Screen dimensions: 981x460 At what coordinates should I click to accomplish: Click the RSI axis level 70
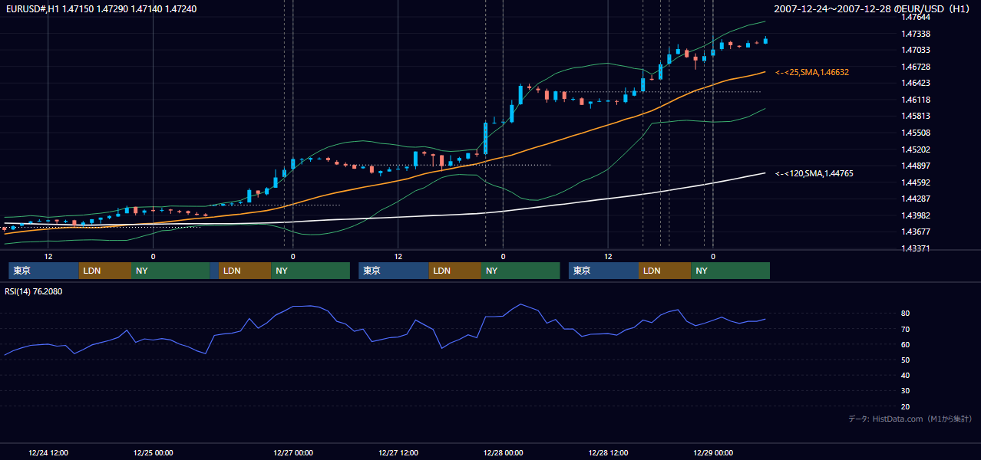point(905,329)
